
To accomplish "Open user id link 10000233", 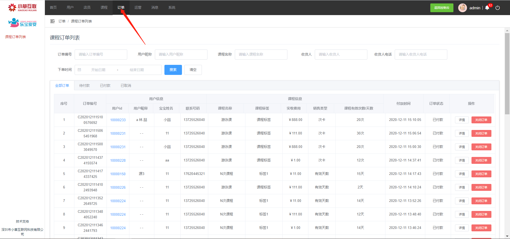I will (x=118, y=120).
